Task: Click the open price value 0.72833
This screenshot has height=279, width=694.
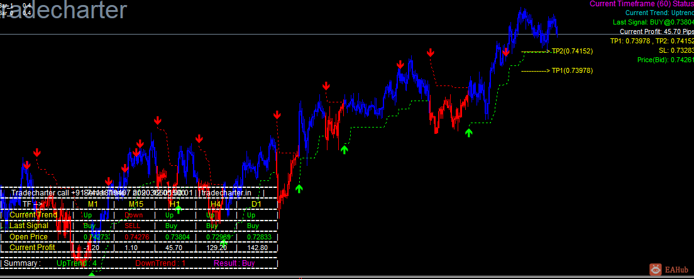Action: click(259, 236)
